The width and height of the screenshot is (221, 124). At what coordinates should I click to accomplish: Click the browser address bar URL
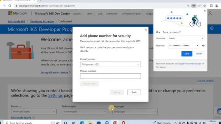point(47,6)
